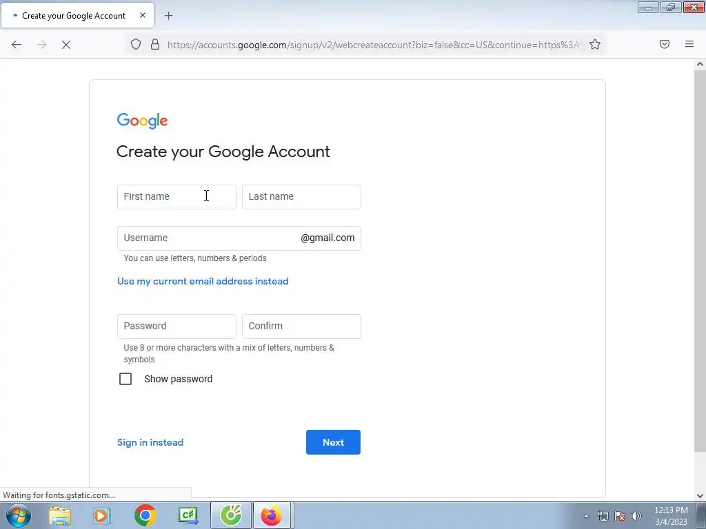This screenshot has height=529, width=706.
Task: Open network status tray icon
Action: pos(603,516)
